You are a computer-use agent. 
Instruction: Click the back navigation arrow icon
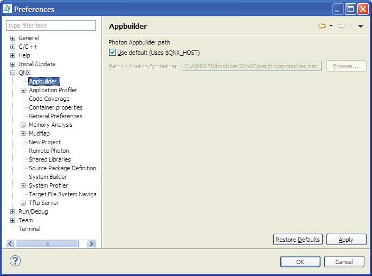[322, 26]
